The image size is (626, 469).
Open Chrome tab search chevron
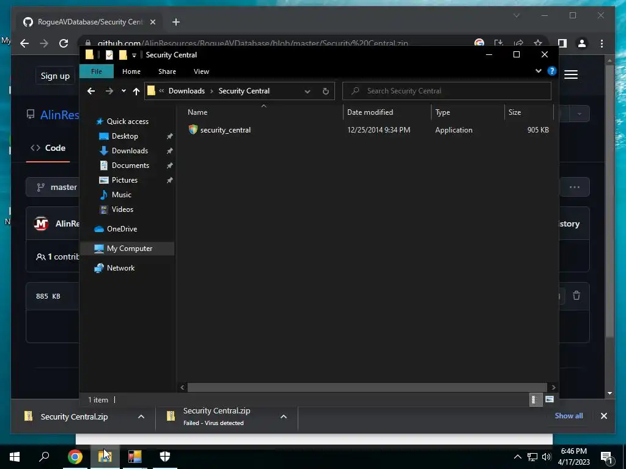(x=516, y=15)
